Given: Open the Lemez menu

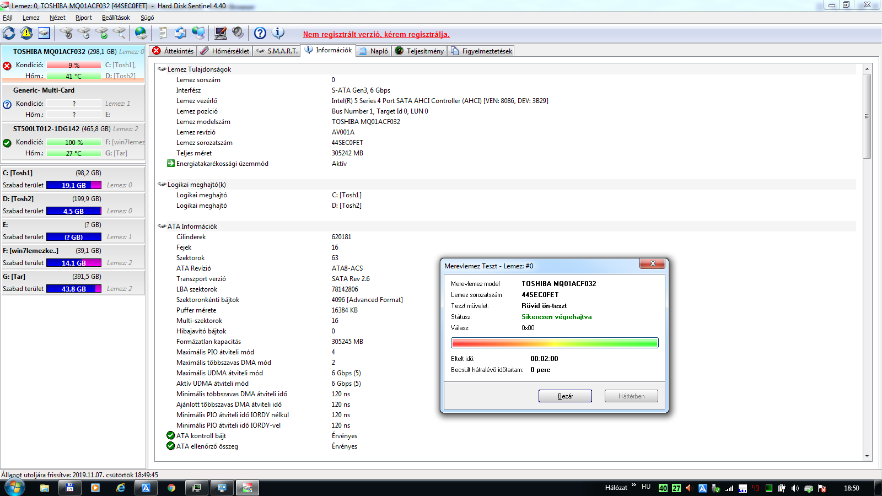Looking at the screenshot, I should (31, 18).
